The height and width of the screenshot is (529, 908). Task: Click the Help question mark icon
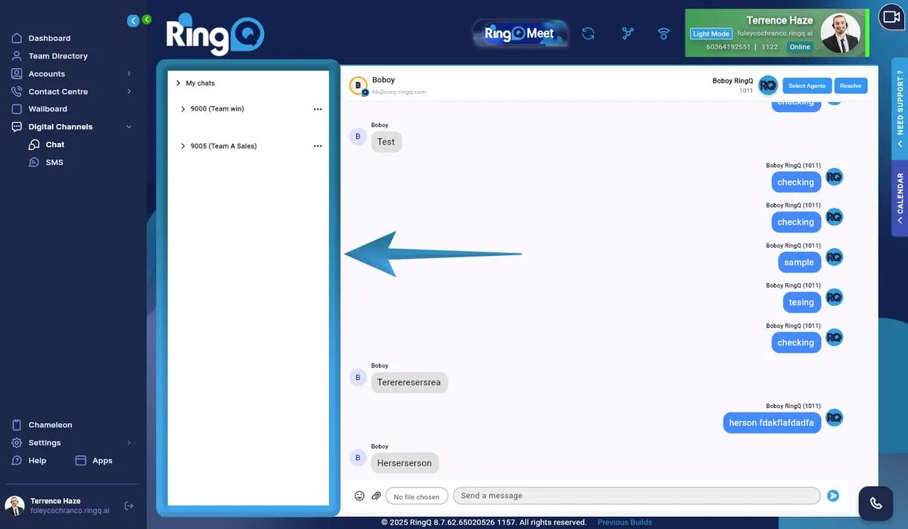point(17,461)
